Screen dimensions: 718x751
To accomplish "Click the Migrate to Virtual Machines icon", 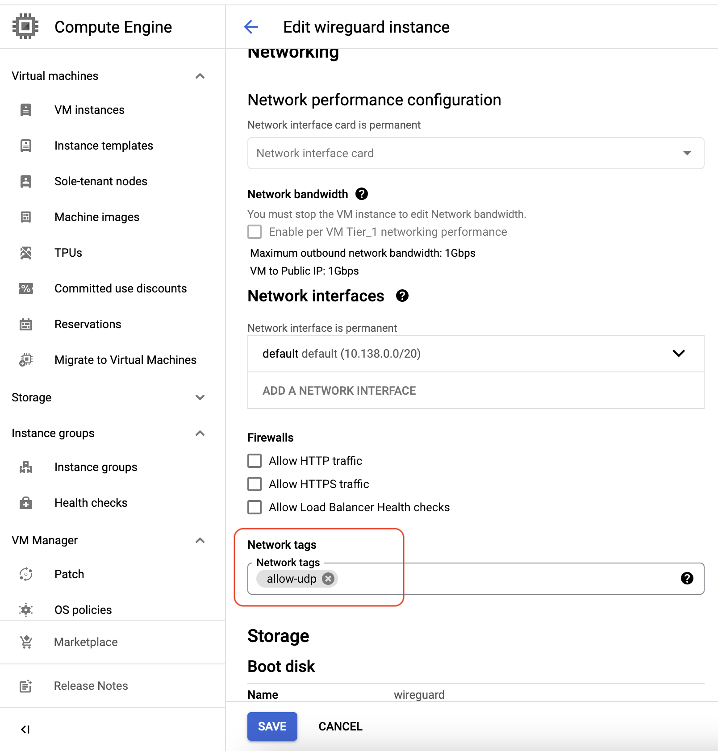I will point(26,360).
